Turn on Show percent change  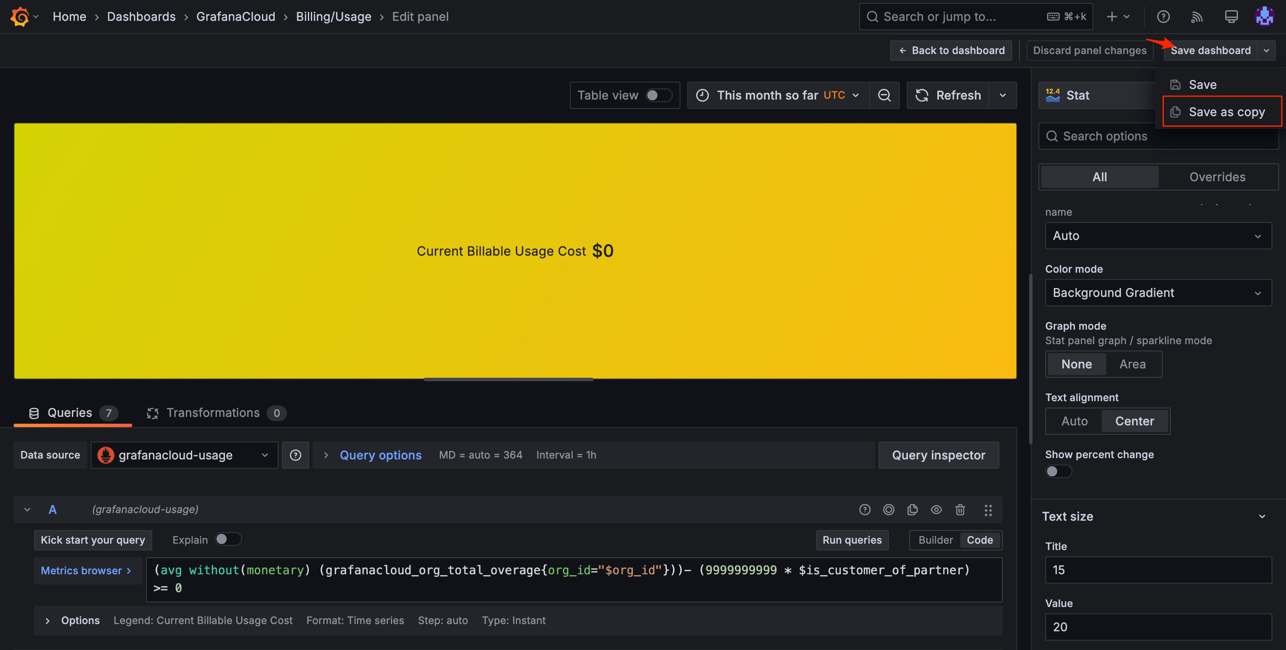1058,471
